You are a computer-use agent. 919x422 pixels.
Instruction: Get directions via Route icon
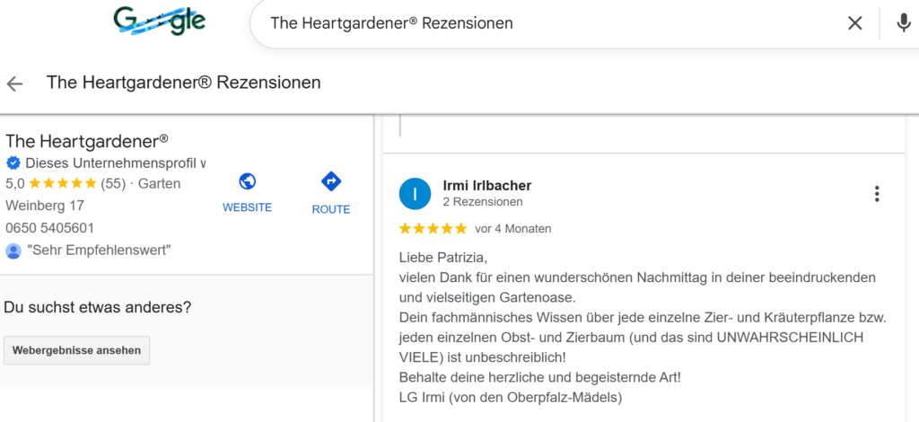tap(331, 181)
